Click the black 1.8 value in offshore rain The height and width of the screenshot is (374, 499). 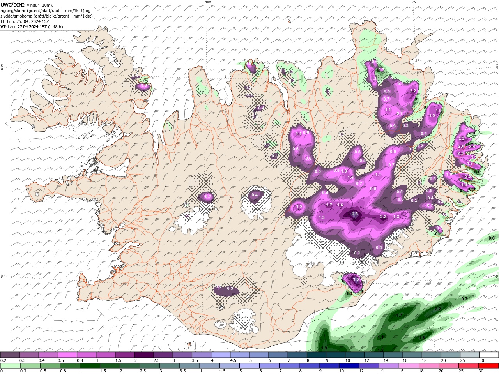tap(422, 338)
